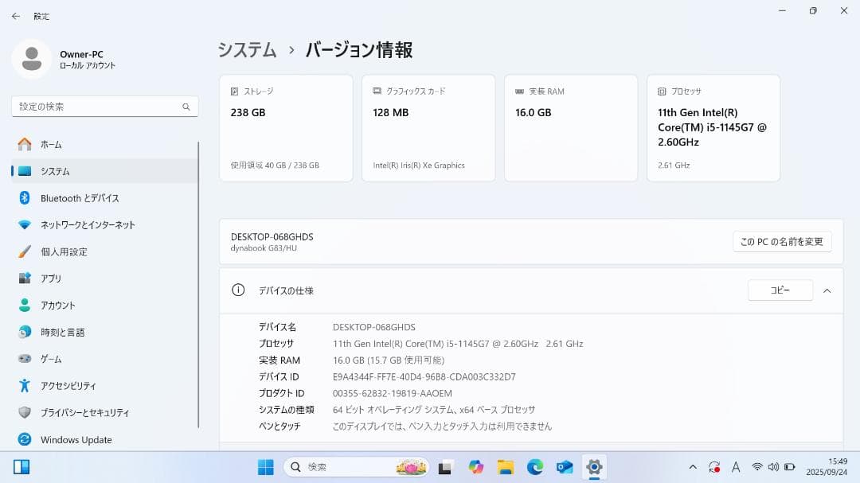Show hidden icons in system tray
This screenshot has width=860, height=483.
(692, 468)
